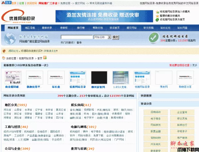Click the 网络游戏 news category button
199x152 pixels.
tap(156, 125)
